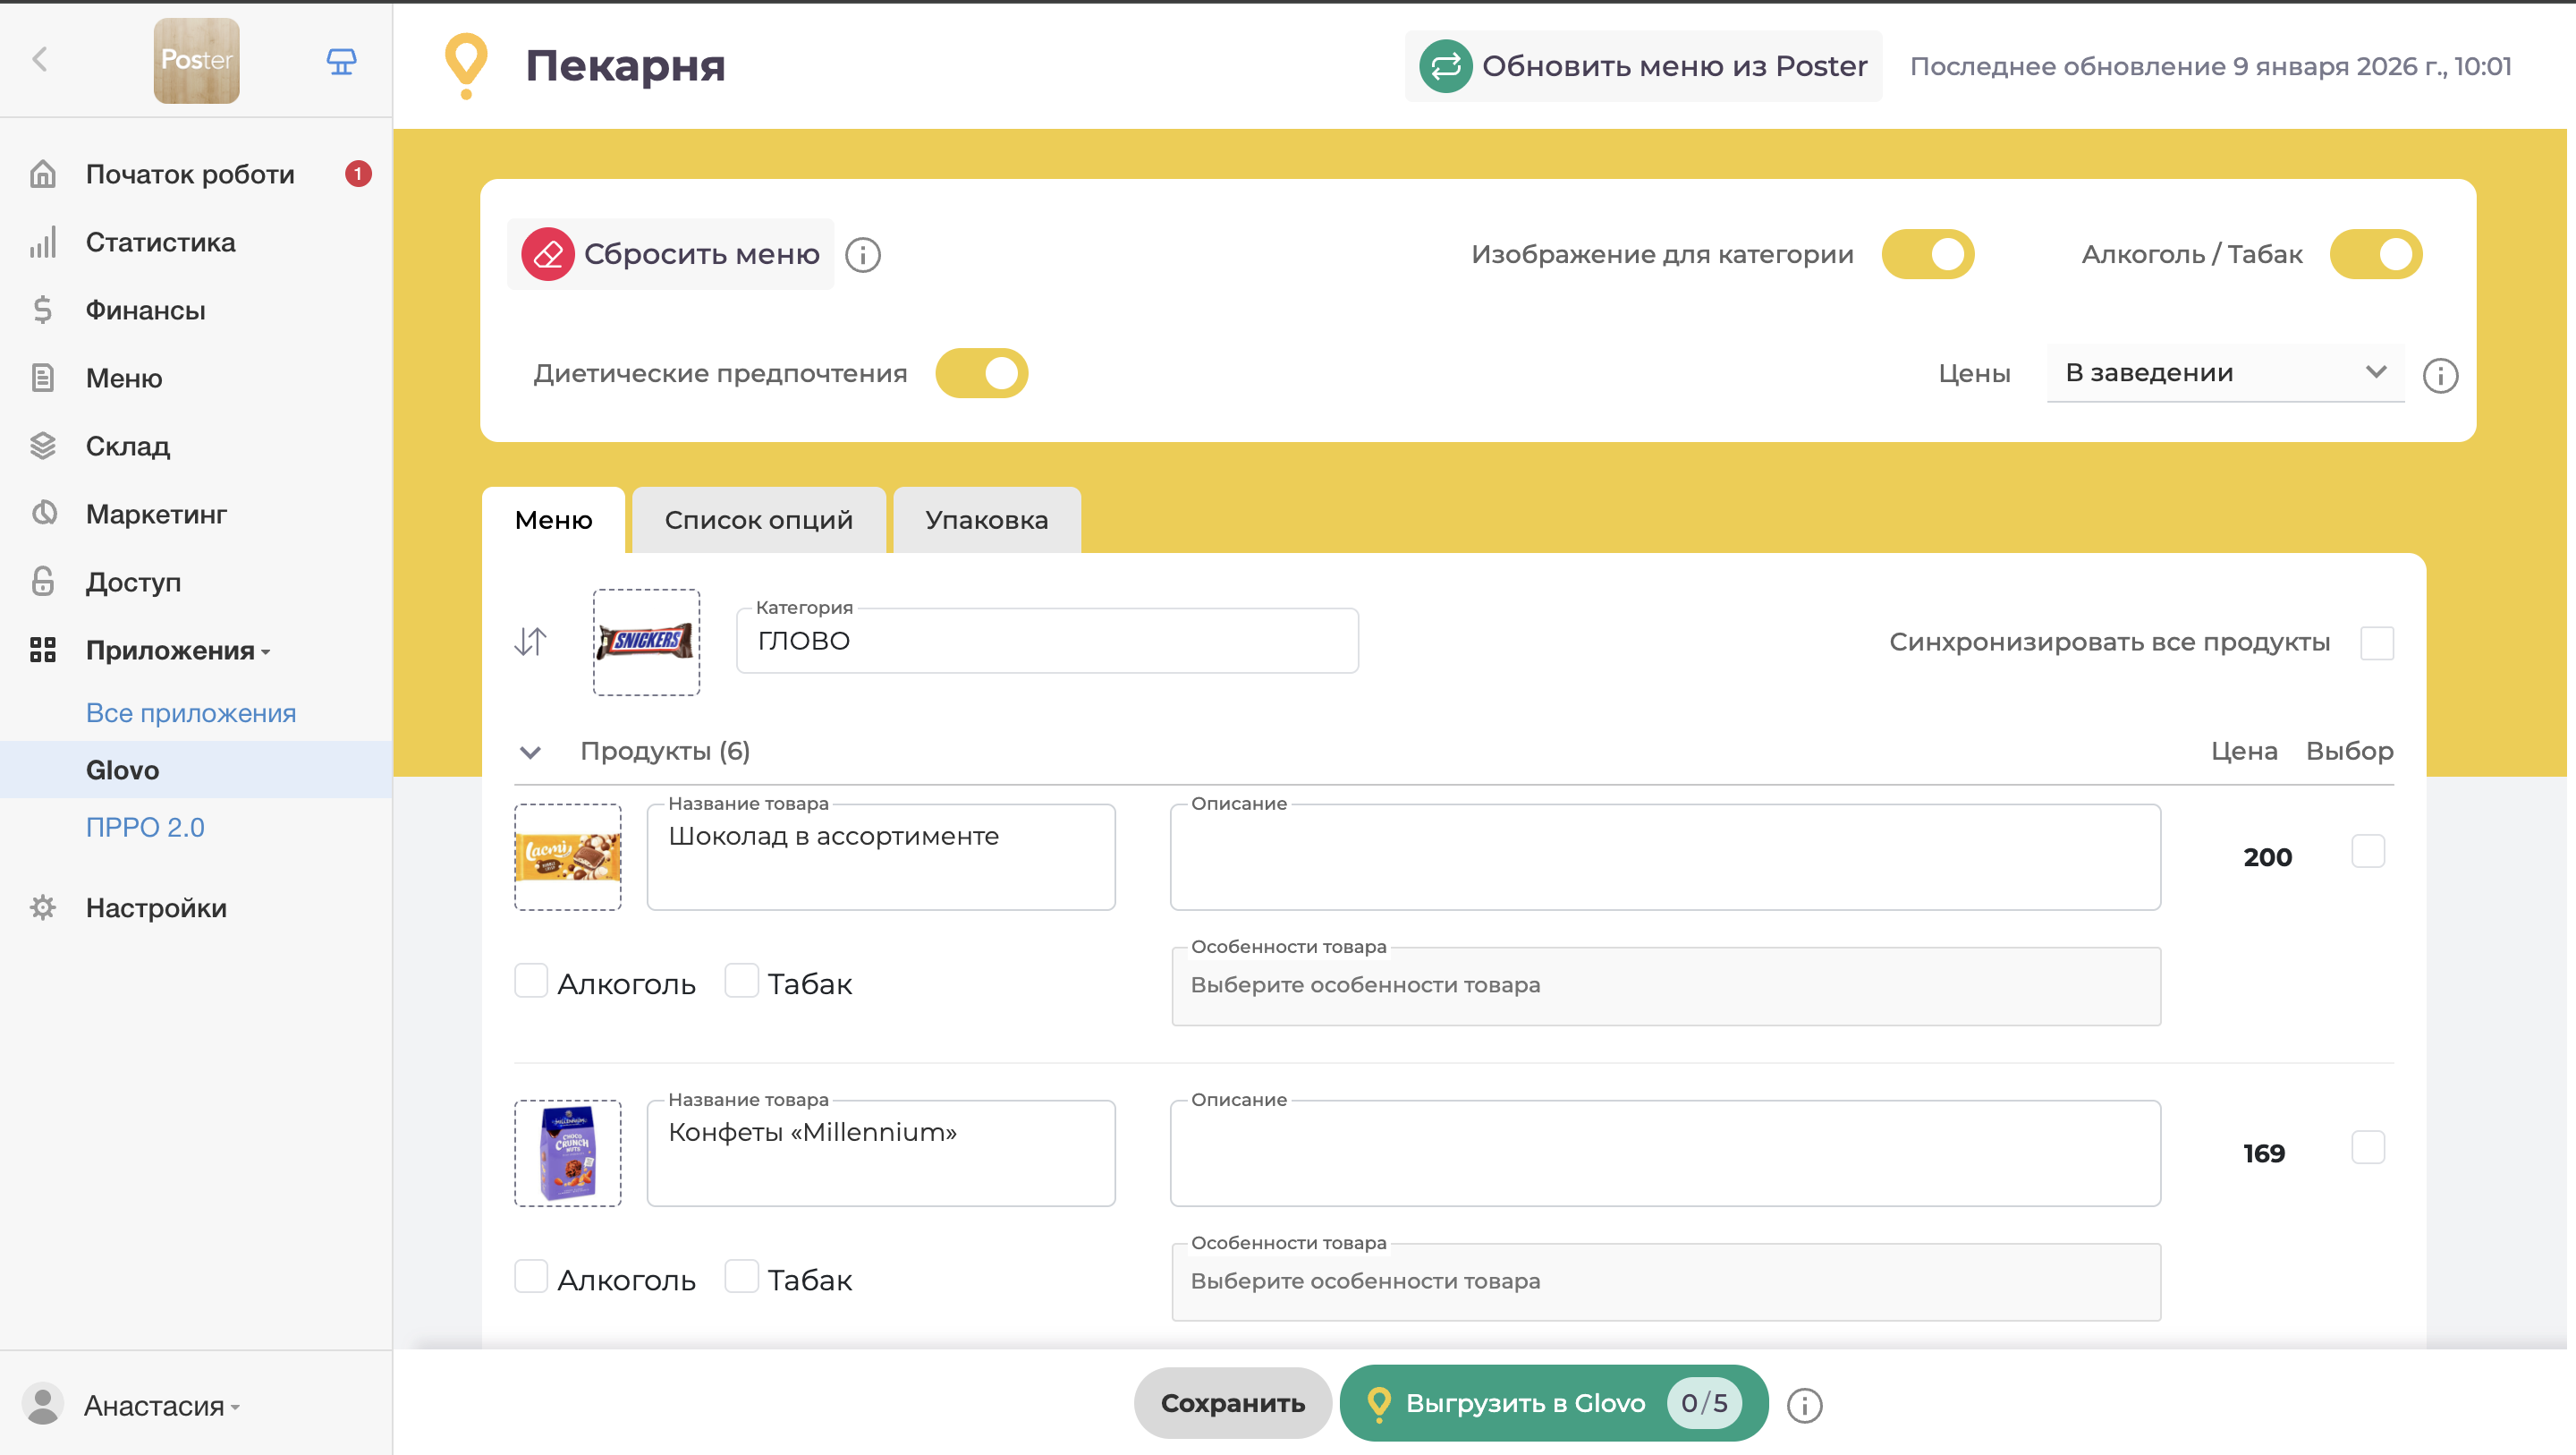The height and width of the screenshot is (1455, 2576).
Task: Toggle Изображение для категории switch
Action: [x=1927, y=254]
